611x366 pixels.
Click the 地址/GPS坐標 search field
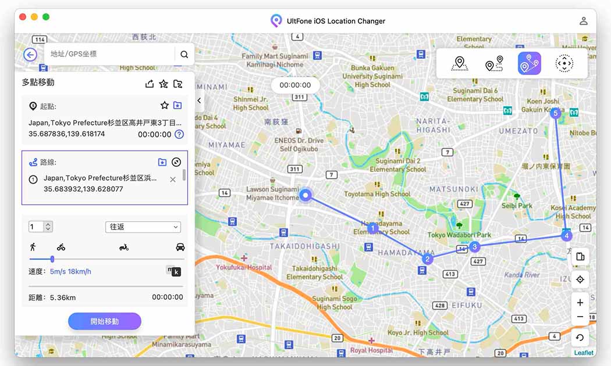111,55
